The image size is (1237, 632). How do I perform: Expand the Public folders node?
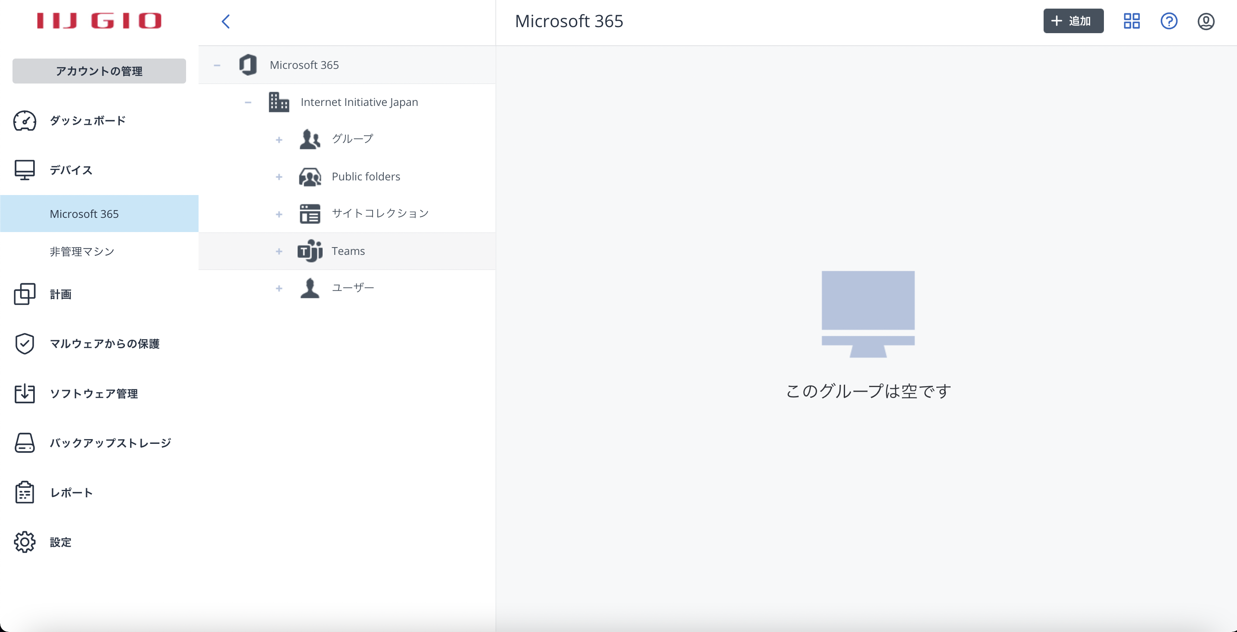(x=279, y=177)
